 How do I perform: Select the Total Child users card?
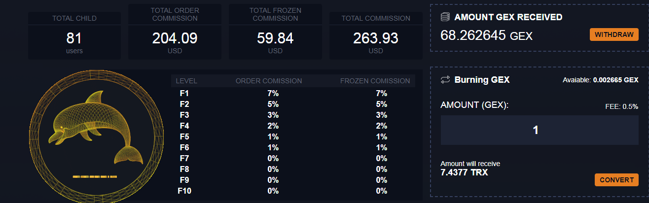pyautogui.click(x=74, y=35)
